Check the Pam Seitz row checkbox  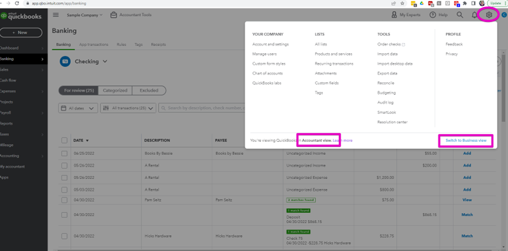64,200
